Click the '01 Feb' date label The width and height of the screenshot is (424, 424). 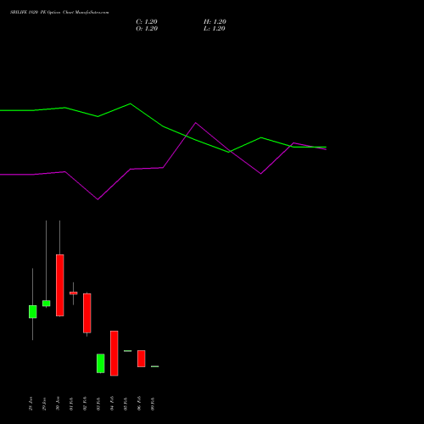pyautogui.click(x=71, y=404)
